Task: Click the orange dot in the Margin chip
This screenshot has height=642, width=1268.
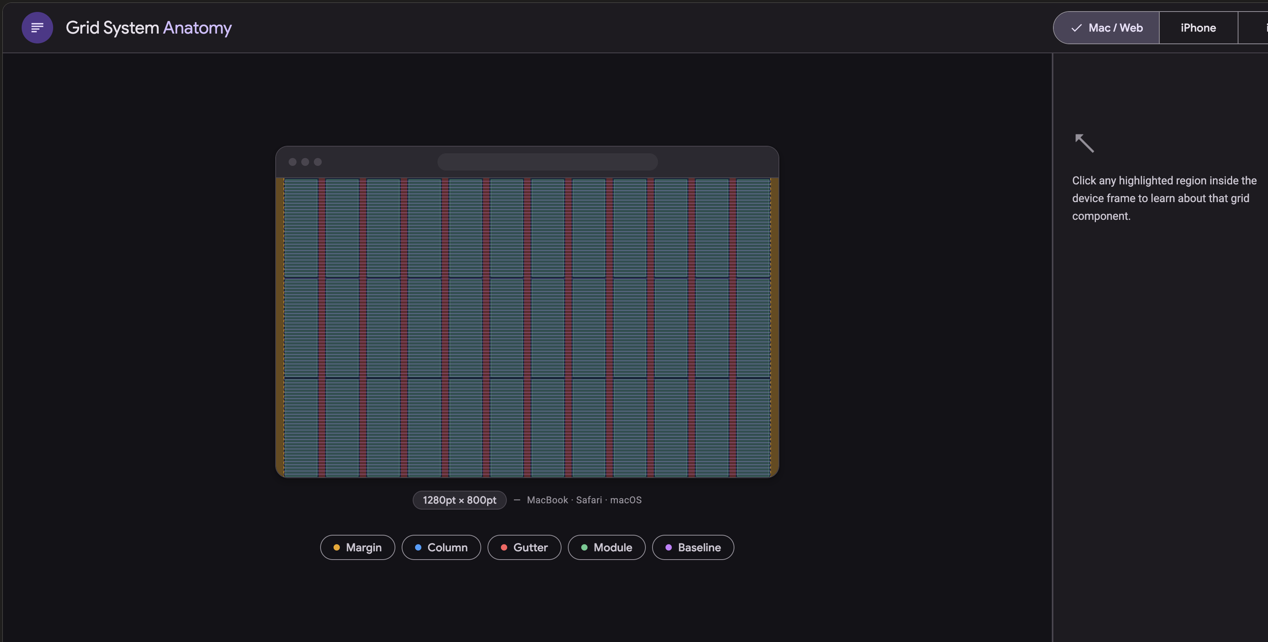Action: coord(336,547)
